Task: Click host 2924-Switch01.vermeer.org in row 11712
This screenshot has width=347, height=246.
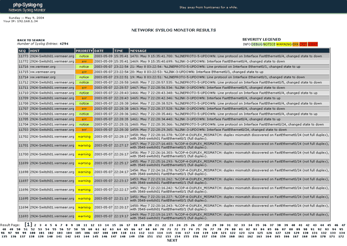Action: (52, 83)
